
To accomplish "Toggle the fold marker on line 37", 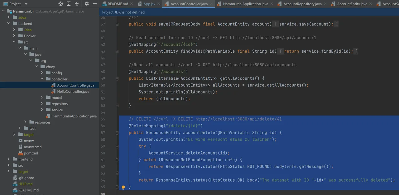I will tap(117, 24).
